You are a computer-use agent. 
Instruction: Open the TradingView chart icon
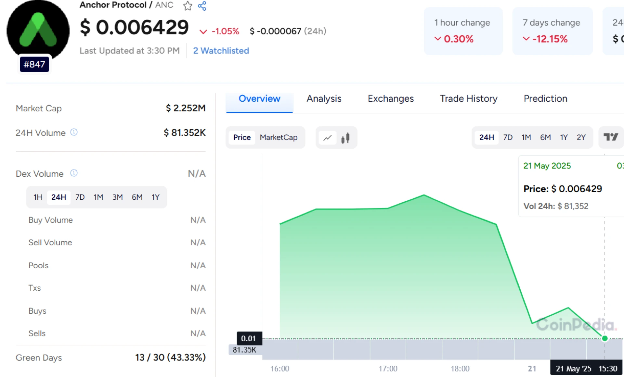[x=610, y=137]
